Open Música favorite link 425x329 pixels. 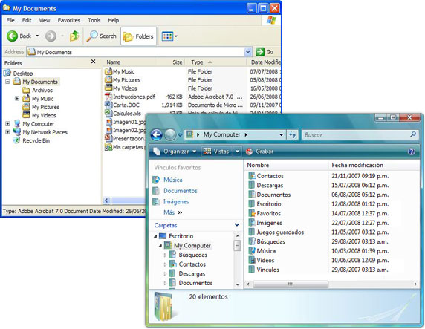click(x=172, y=180)
